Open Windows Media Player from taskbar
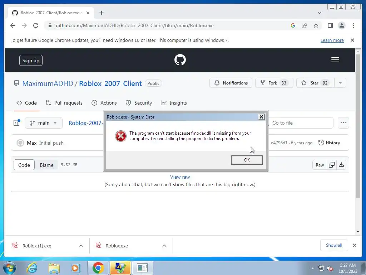366x275 pixels. click(75, 268)
